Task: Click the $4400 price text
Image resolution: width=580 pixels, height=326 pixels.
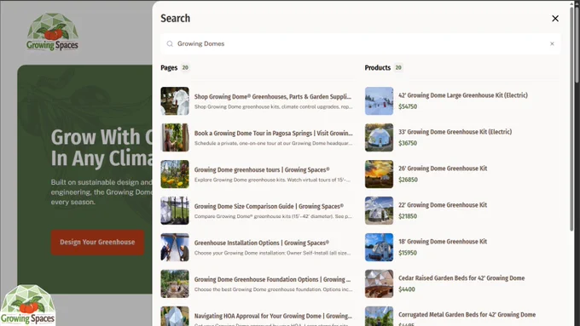Action: pos(407,289)
